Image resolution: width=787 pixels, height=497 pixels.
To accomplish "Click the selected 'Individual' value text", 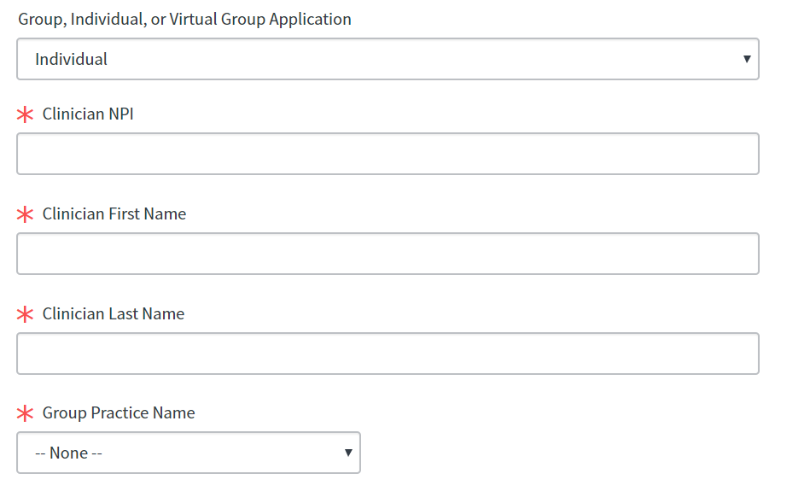I will click(72, 60).
